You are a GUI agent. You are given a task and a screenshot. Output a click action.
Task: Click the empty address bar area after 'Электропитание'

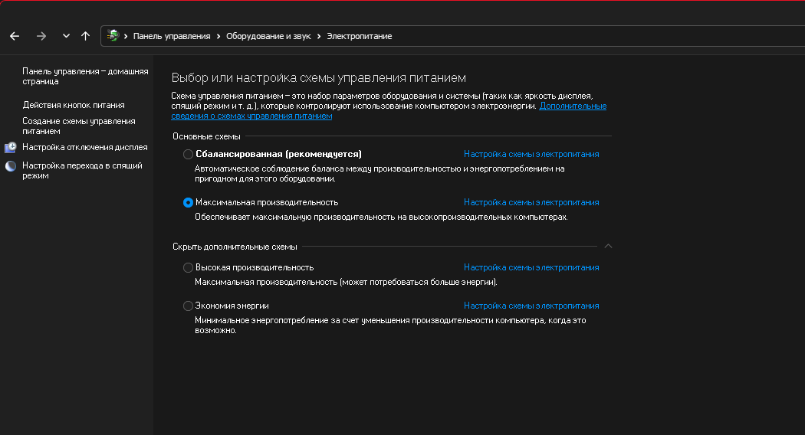[x=598, y=36]
